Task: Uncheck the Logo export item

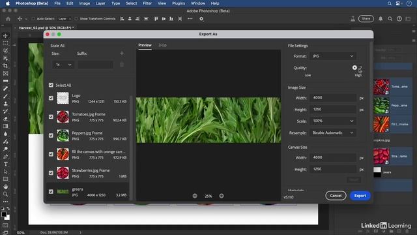Action: (x=51, y=98)
